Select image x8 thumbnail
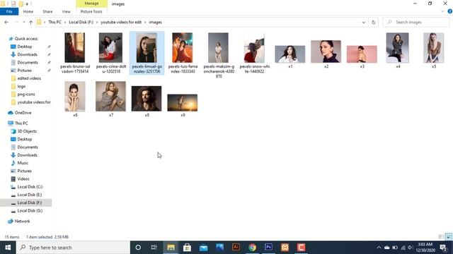Viewport: 453px width, 254px height. coord(147,99)
